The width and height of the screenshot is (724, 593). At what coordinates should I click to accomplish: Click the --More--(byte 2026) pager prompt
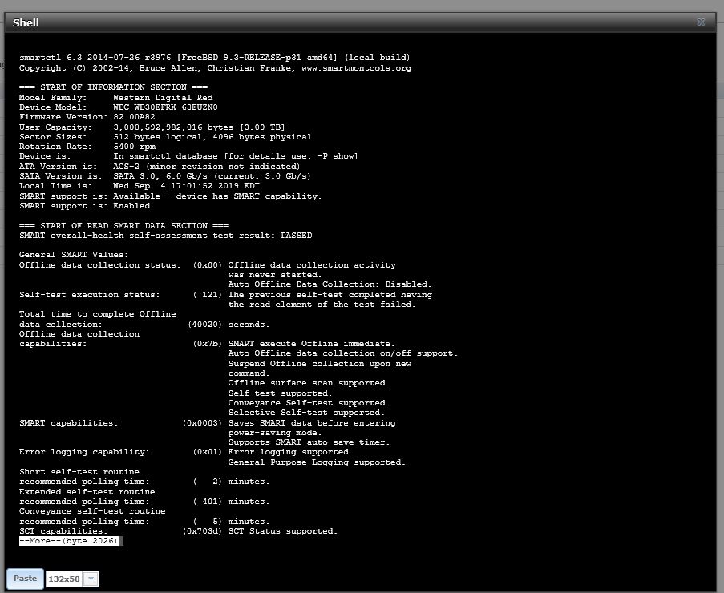pyautogui.click(x=69, y=541)
